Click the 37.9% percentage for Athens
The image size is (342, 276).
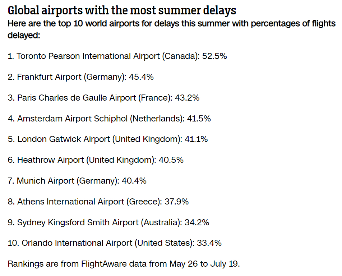point(176,202)
